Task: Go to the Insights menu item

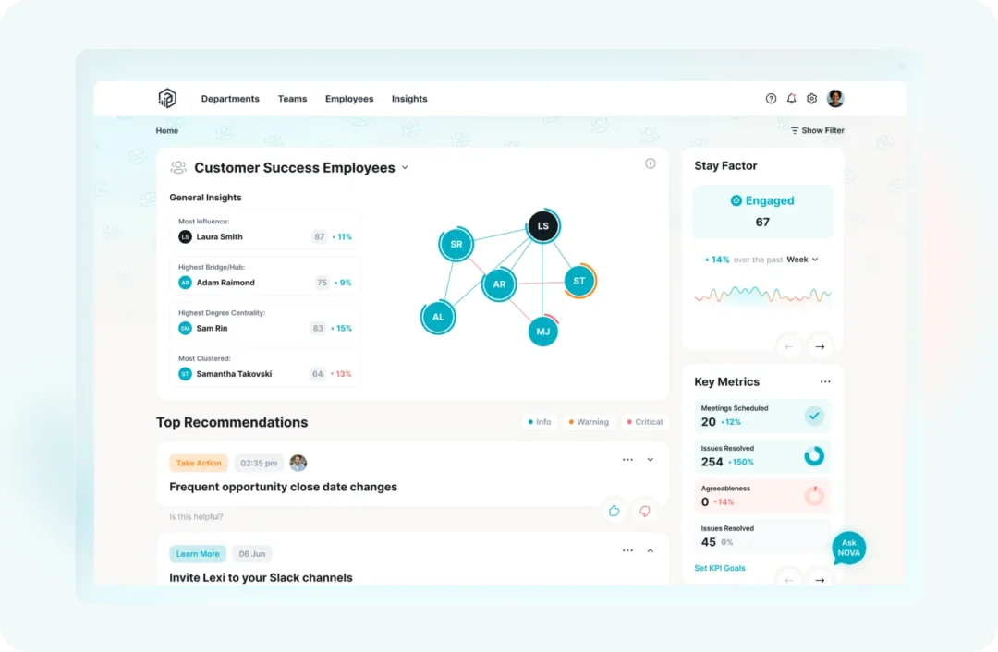Action: [409, 99]
